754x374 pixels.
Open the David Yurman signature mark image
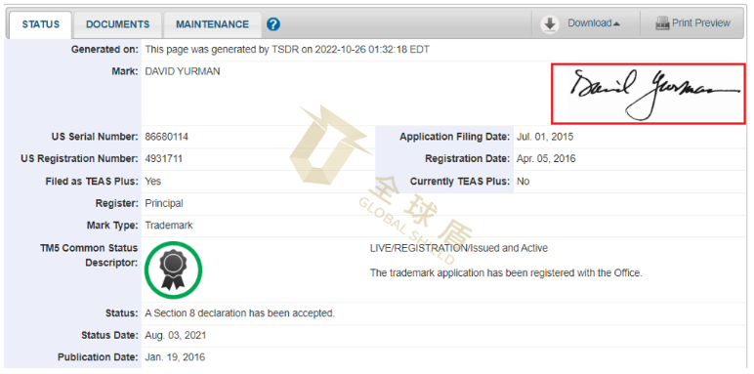coord(648,94)
